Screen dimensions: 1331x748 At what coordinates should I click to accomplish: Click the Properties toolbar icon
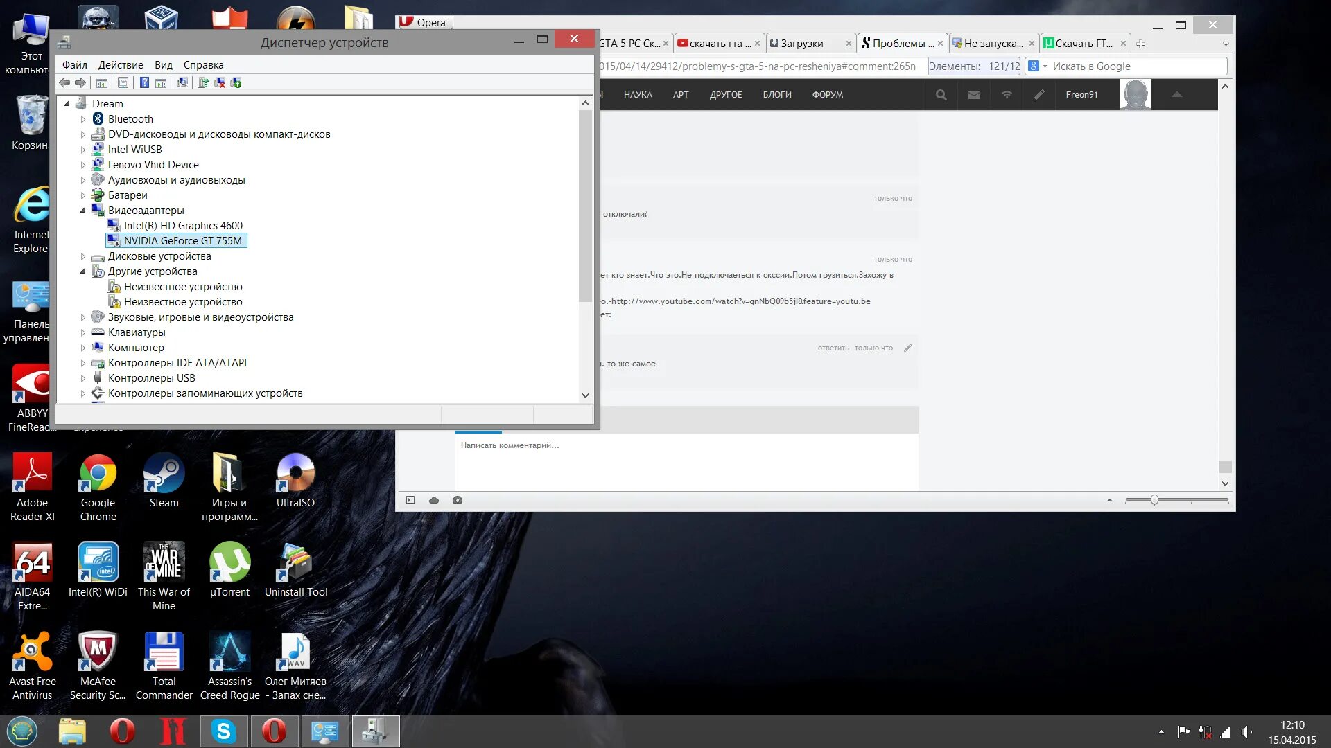(x=123, y=83)
